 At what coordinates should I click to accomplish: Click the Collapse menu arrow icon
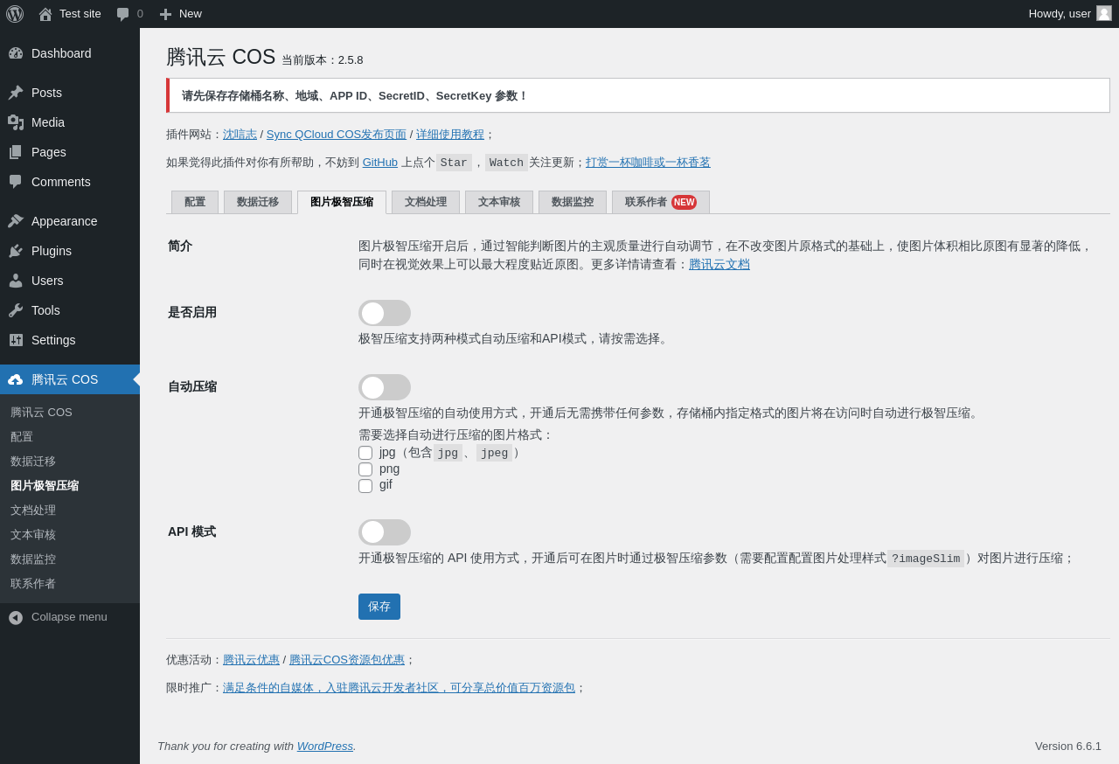[x=16, y=617]
